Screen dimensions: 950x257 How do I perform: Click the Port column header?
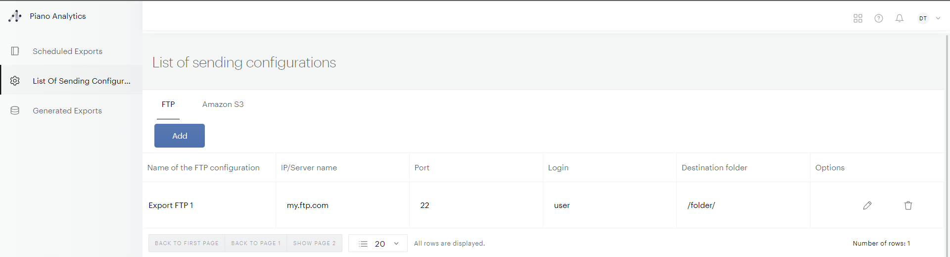click(422, 168)
